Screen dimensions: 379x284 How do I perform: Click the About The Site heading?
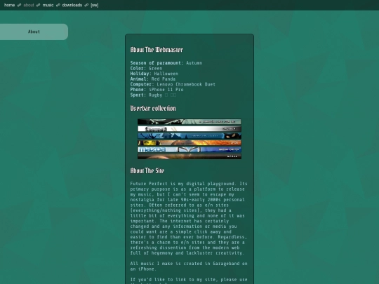pyautogui.click(x=147, y=170)
